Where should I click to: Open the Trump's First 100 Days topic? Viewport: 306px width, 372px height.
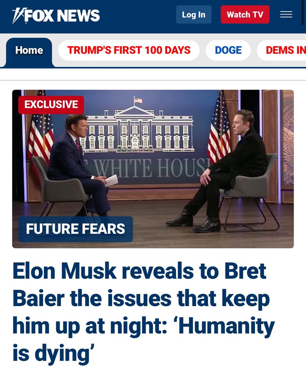click(x=129, y=50)
